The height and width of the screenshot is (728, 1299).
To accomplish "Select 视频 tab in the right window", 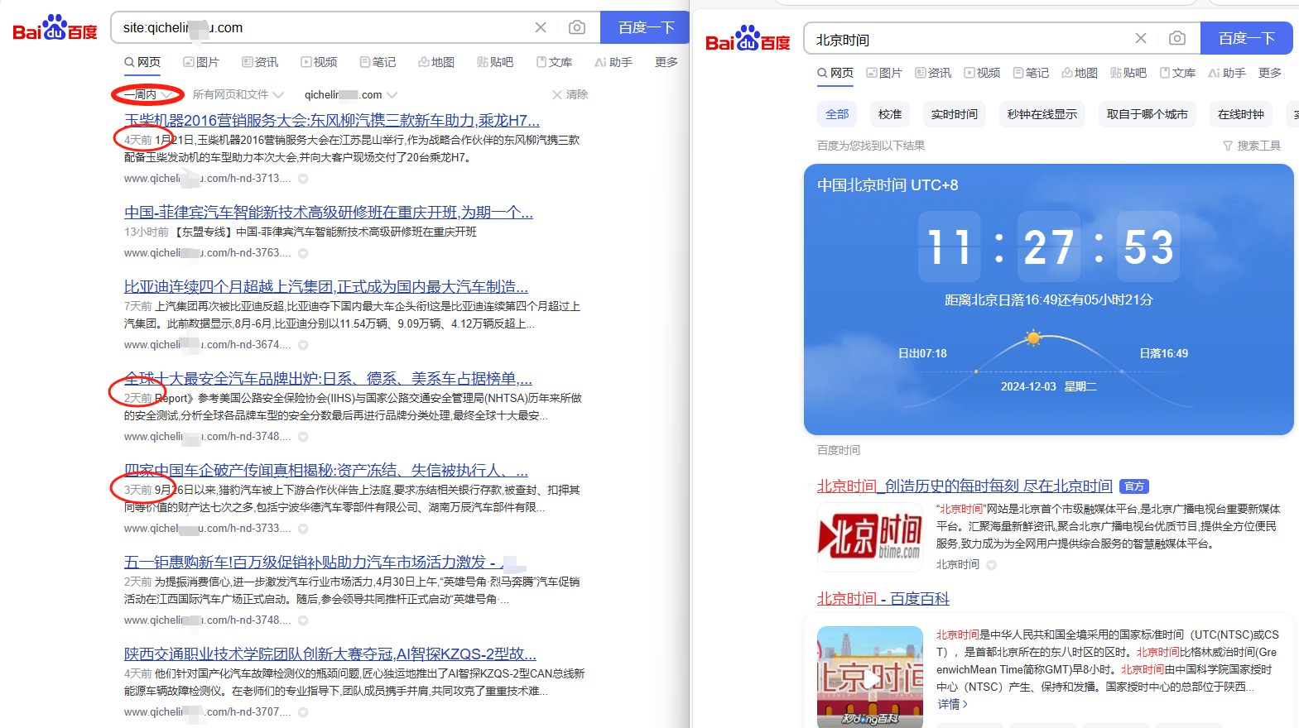I will click(x=982, y=73).
